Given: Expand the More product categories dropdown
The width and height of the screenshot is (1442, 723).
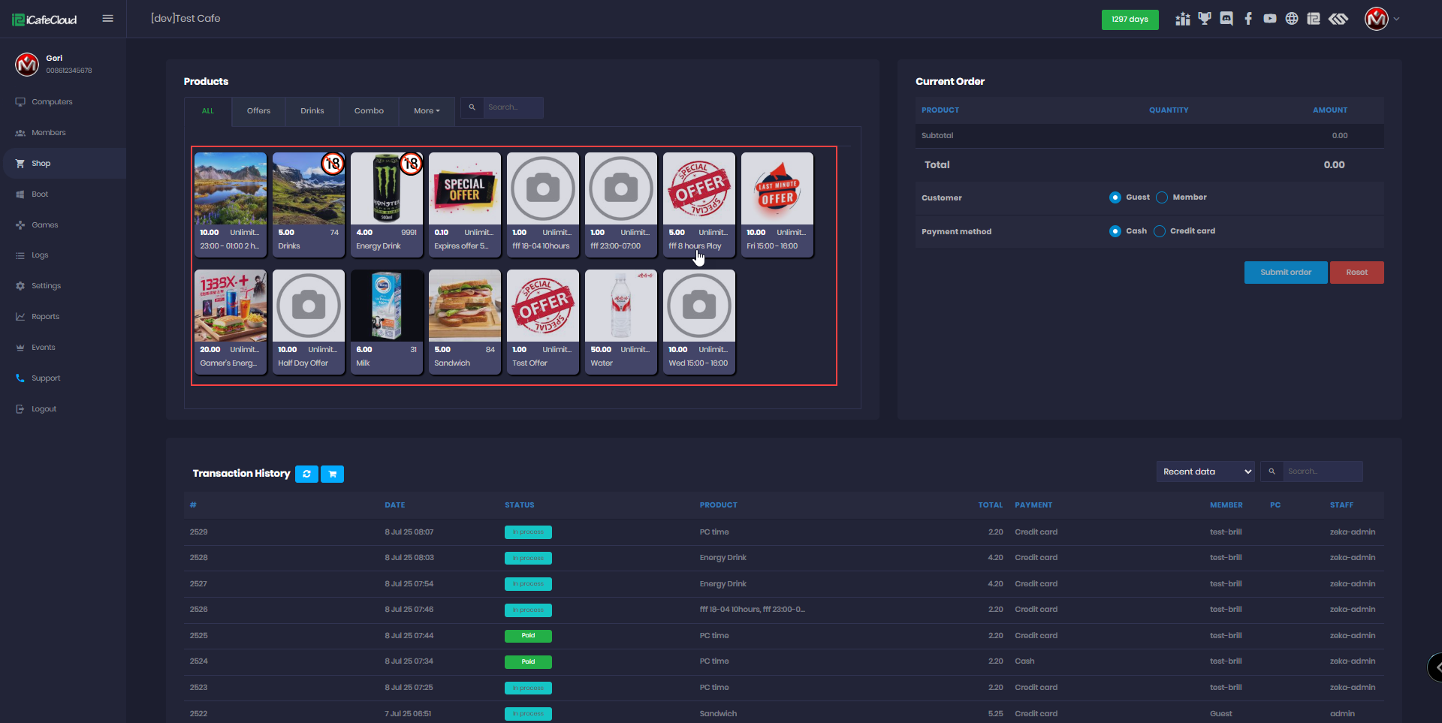Looking at the screenshot, I should (427, 111).
